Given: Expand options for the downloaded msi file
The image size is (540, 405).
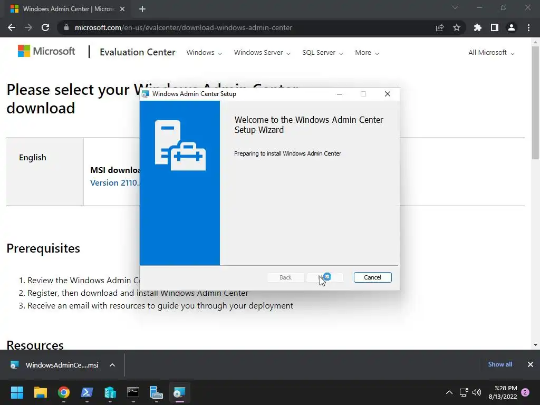Looking at the screenshot, I should (112, 365).
